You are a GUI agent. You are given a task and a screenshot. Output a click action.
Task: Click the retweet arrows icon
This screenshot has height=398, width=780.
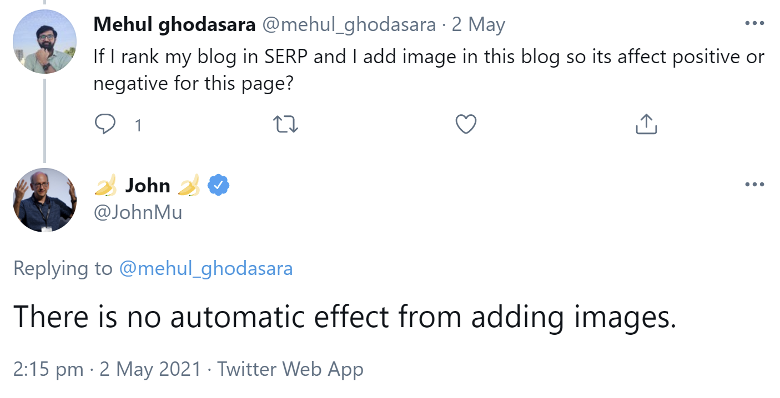click(286, 125)
